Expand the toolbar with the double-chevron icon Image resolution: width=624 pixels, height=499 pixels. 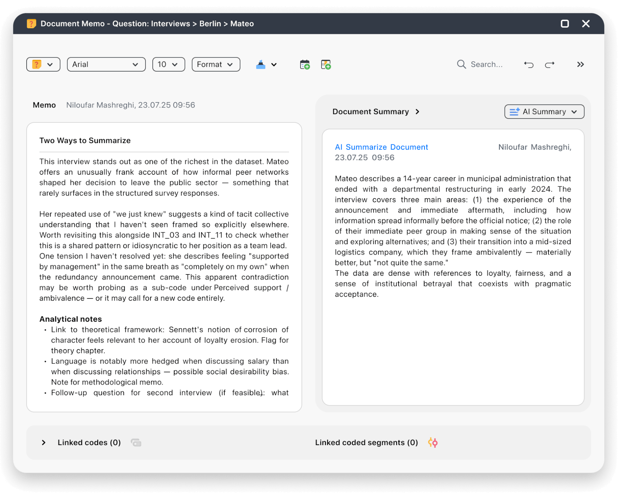click(x=580, y=64)
